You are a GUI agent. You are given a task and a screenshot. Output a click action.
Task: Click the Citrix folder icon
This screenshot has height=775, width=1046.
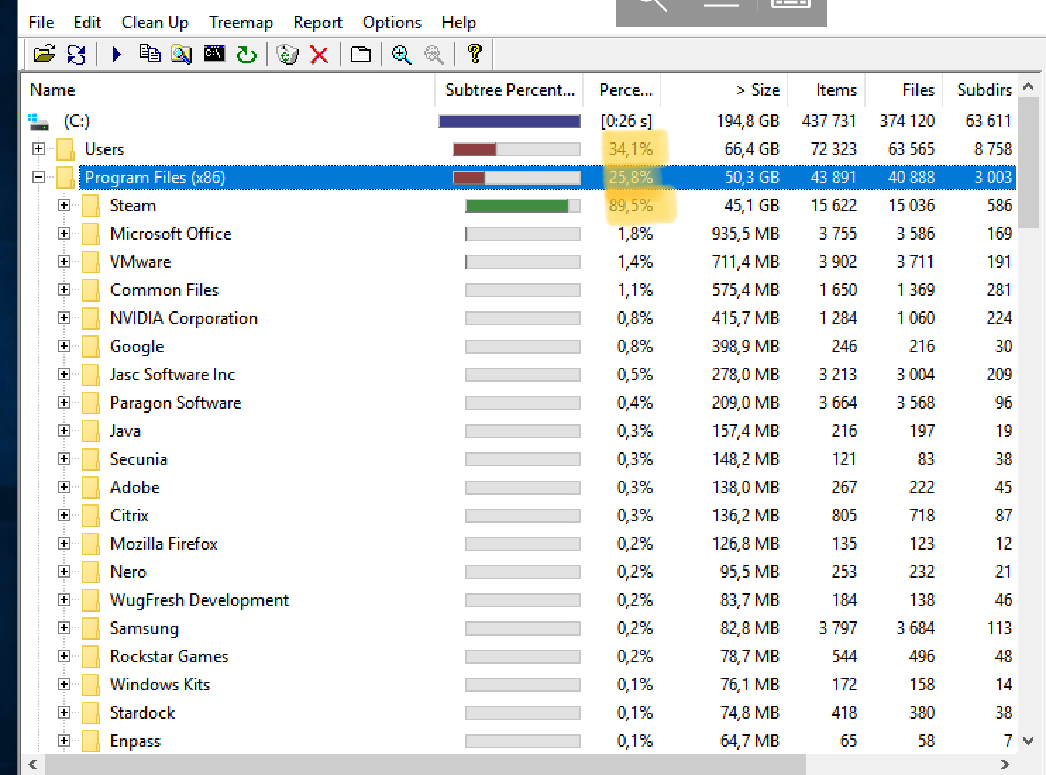(x=90, y=516)
